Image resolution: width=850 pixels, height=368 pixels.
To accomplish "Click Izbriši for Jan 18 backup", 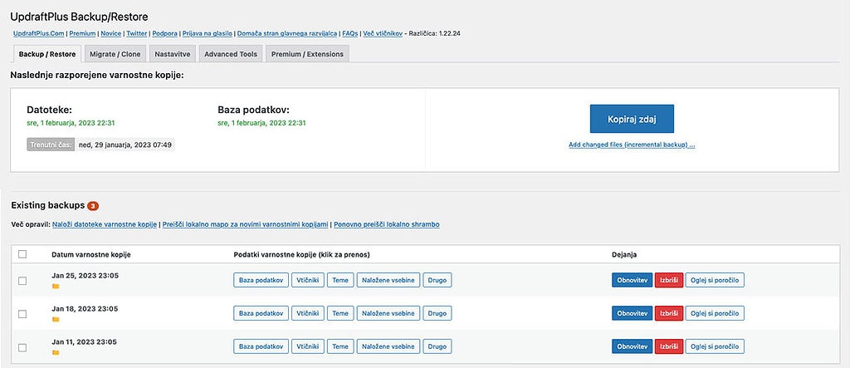I will pyautogui.click(x=669, y=313).
